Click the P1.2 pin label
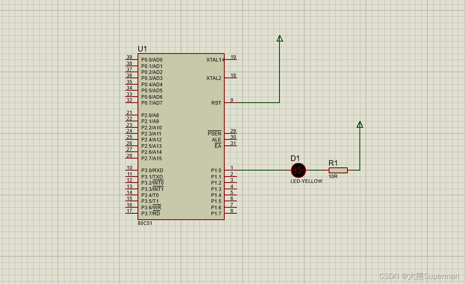 [x=216, y=183]
